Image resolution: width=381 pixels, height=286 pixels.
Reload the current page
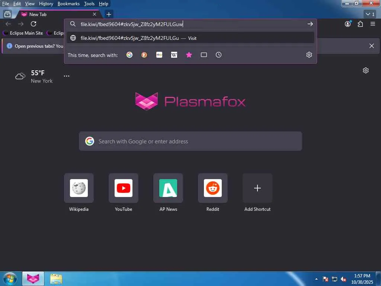coord(33,24)
